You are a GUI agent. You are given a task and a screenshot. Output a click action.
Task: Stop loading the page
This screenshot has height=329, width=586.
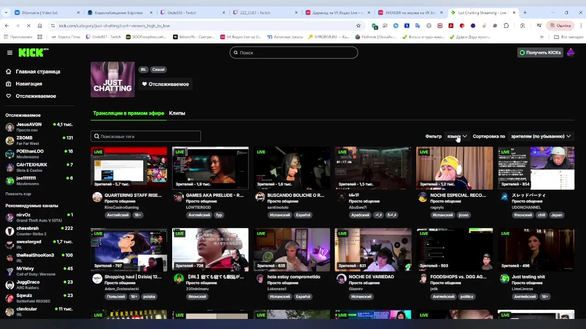pyautogui.click(x=29, y=26)
